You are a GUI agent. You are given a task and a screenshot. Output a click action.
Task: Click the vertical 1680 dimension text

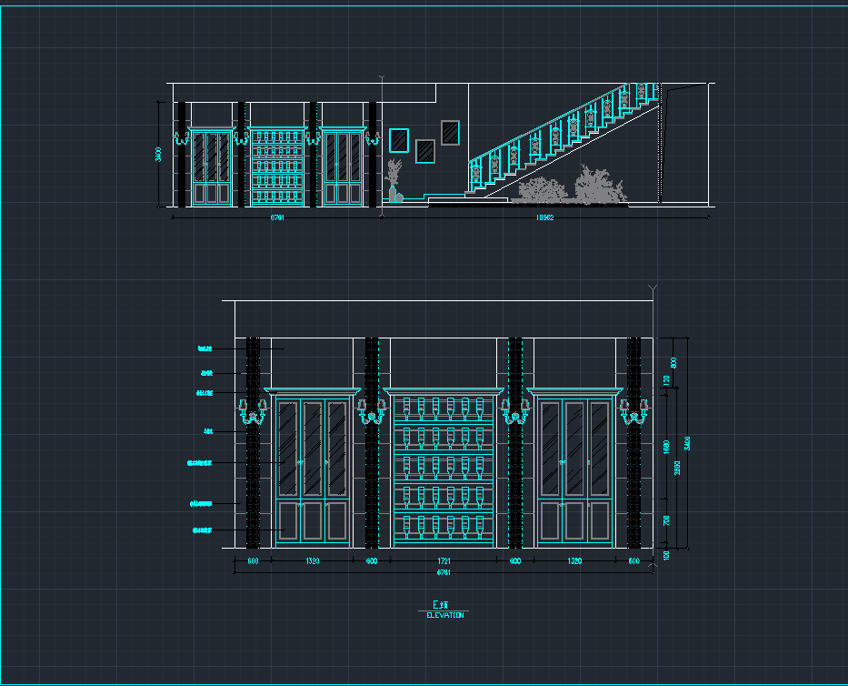coord(666,447)
